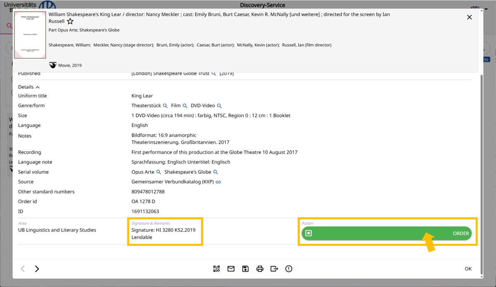Click the dialog's vertical scrollbar

(481, 173)
